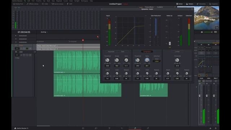Switch to the Media page icon
The width and height of the screenshot is (231, 130).
click(83, 128)
